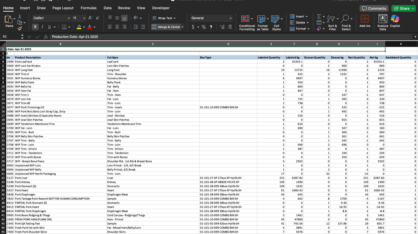The width and height of the screenshot is (418, 234).
Task: Expand the Merge & Center dropdown arrow
Action: tap(183, 27)
